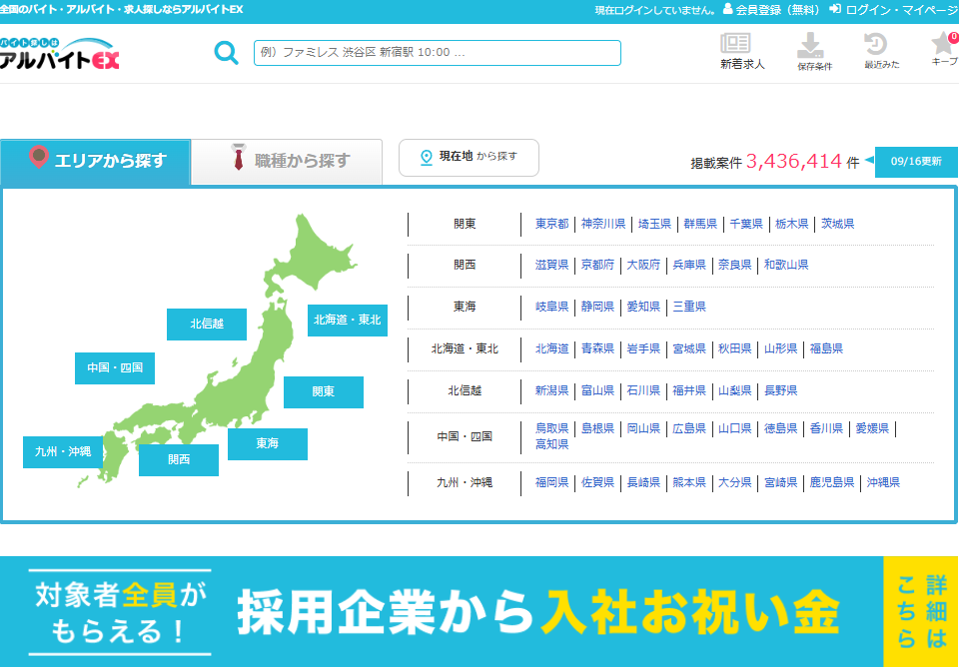Viewport: 959px width, 667px height.
Task: Choose the 沖縄県 prefecture link
Action: click(883, 482)
